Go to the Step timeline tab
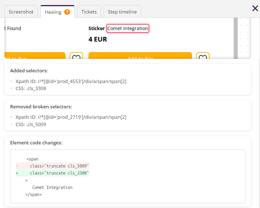 tap(122, 12)
